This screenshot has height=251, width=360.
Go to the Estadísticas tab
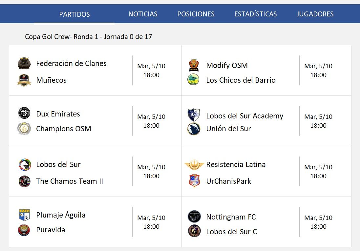tap(256, 14)
